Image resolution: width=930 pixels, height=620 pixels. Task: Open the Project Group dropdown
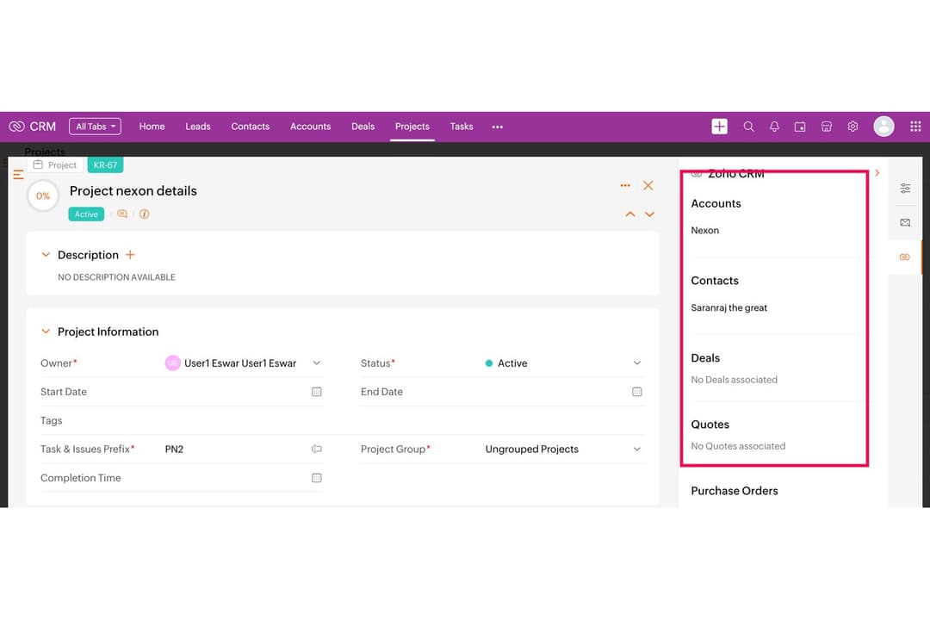pos(637,449)
